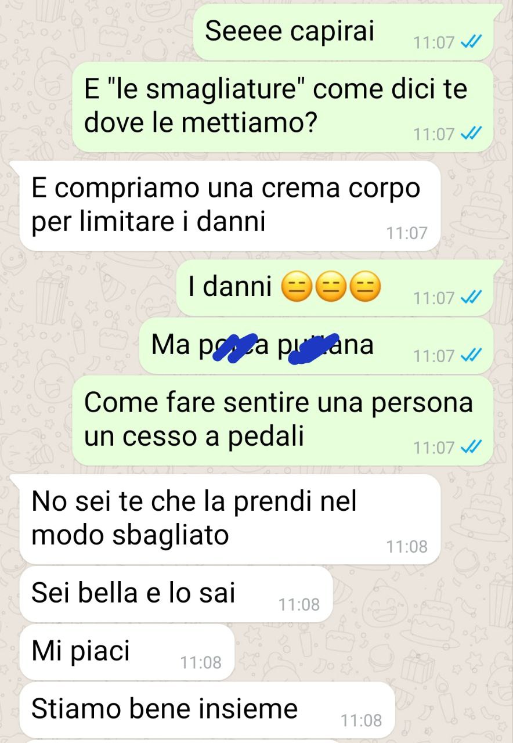This screenshot has height=743, width=513.
Task: Click the censored 'Ma p...a' green bubble
Action: (x=317, y=345)
